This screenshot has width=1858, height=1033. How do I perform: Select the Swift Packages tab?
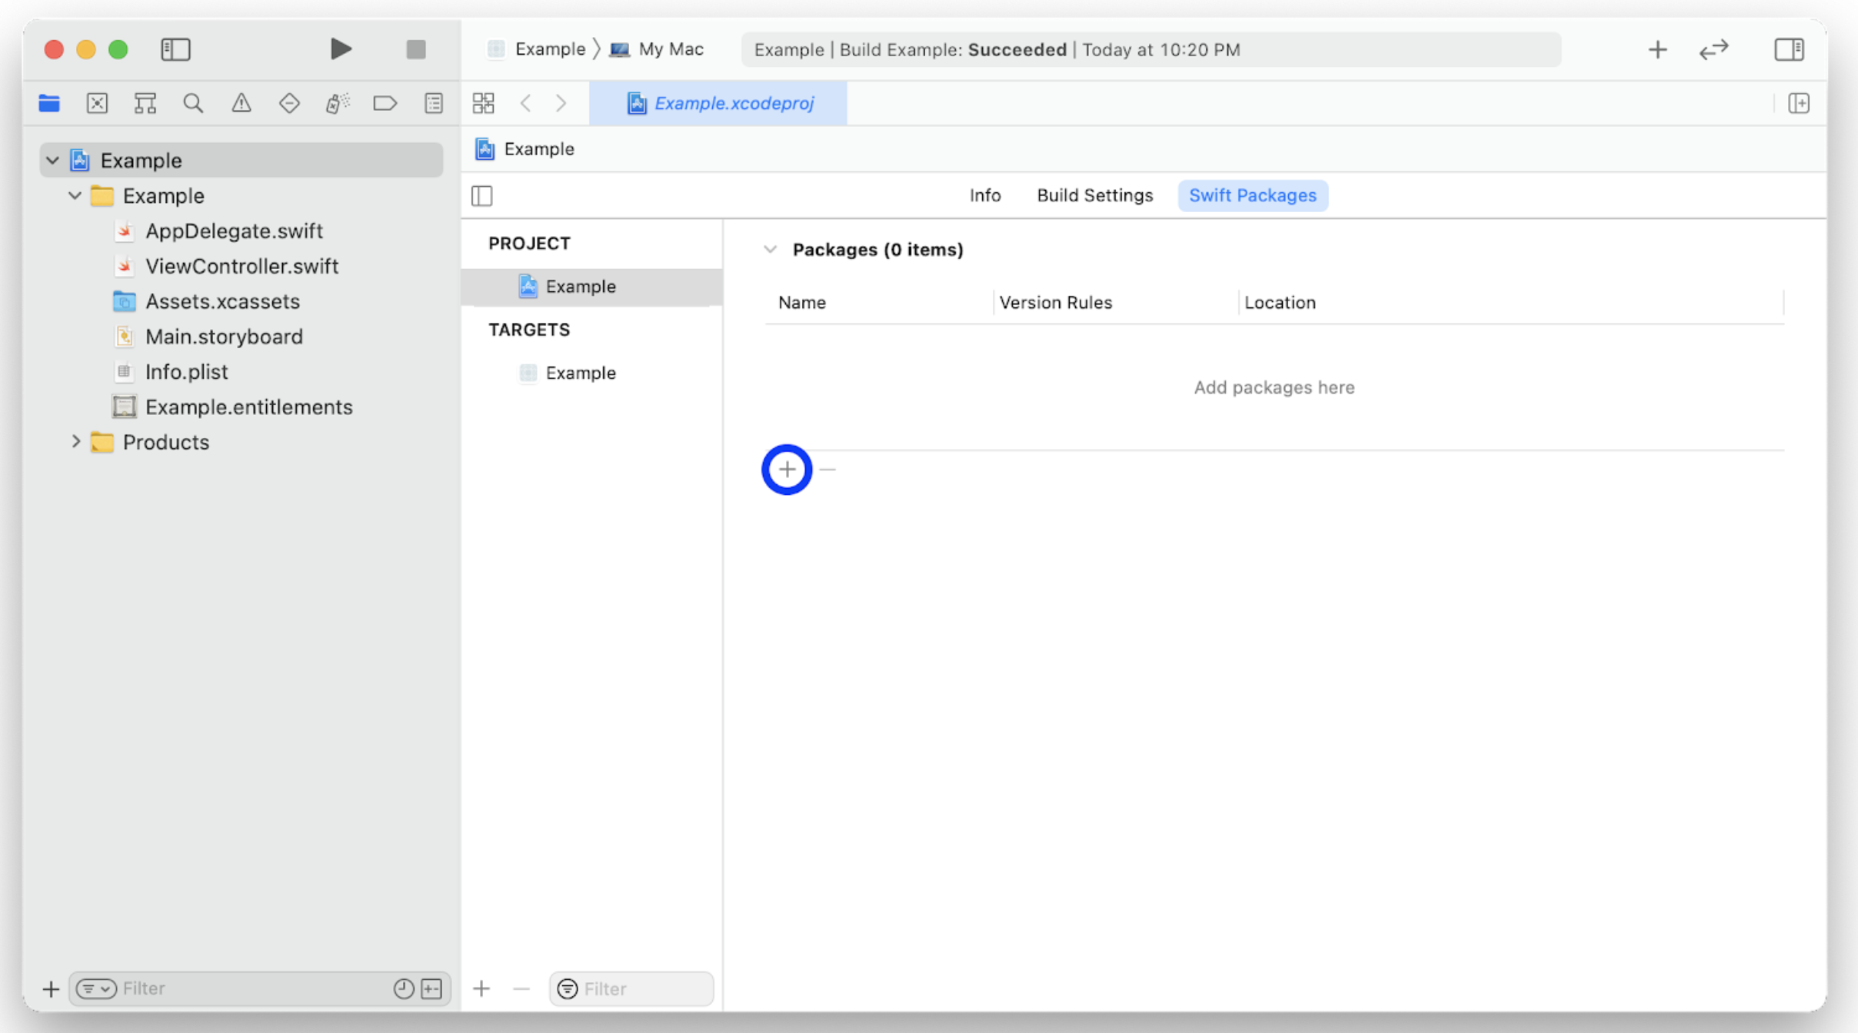[1253, 195]
